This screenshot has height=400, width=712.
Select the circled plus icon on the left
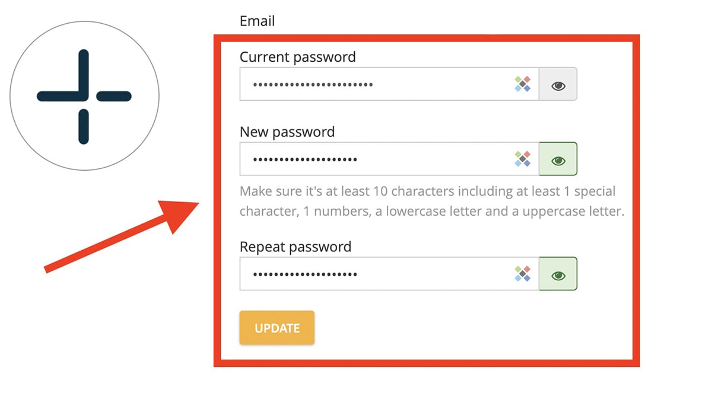pyautogui.click(x=85, y=95)
